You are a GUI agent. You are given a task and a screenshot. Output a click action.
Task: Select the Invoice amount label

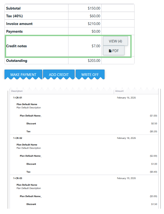pyautogui.click(x=19, y=24)
